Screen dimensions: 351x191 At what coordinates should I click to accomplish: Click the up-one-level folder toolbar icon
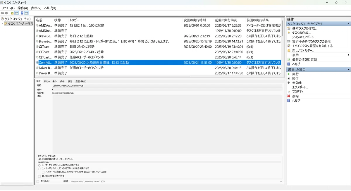12,13
